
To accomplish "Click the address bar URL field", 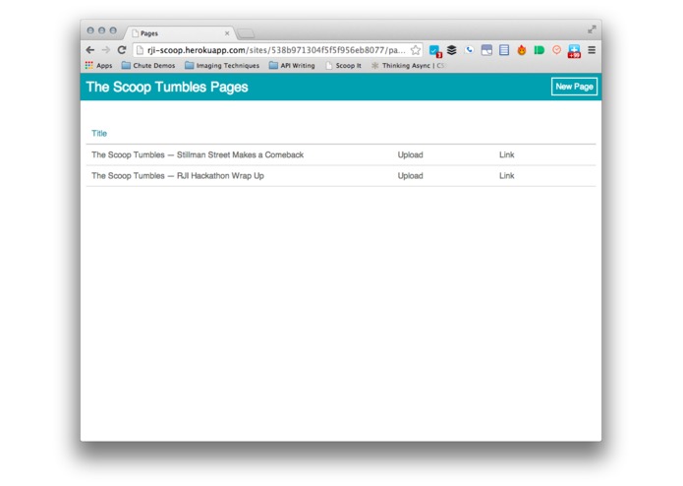I will tap(276, 50).
